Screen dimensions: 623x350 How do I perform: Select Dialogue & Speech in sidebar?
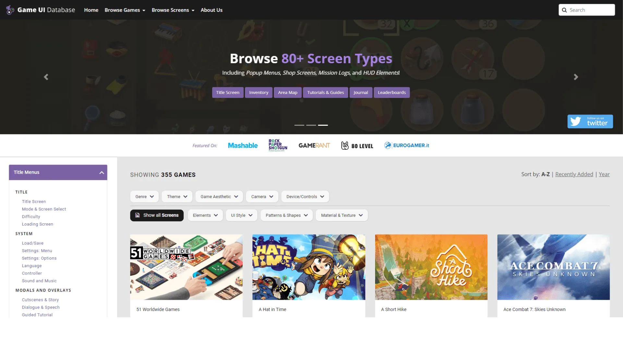[41, 307]
